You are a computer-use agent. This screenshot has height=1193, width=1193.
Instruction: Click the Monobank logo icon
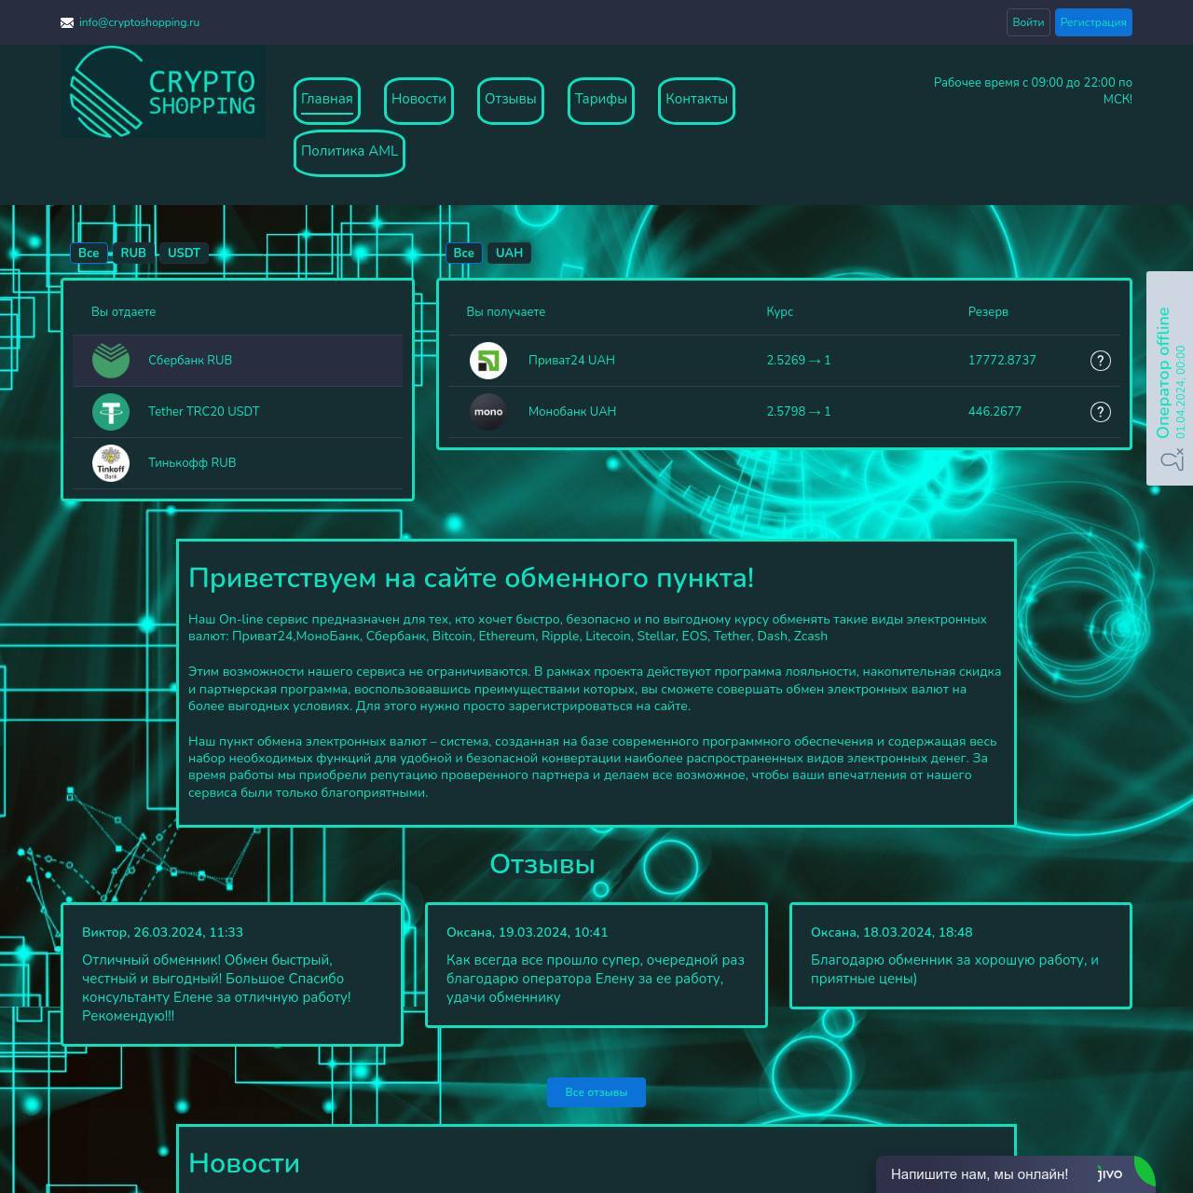tap(488, 412)
